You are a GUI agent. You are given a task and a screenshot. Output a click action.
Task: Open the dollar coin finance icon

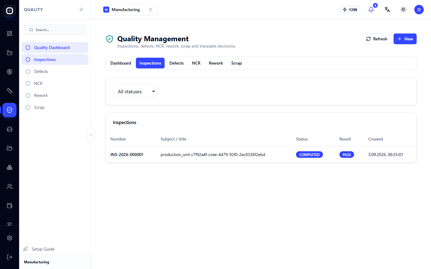(x=10, y=72)
